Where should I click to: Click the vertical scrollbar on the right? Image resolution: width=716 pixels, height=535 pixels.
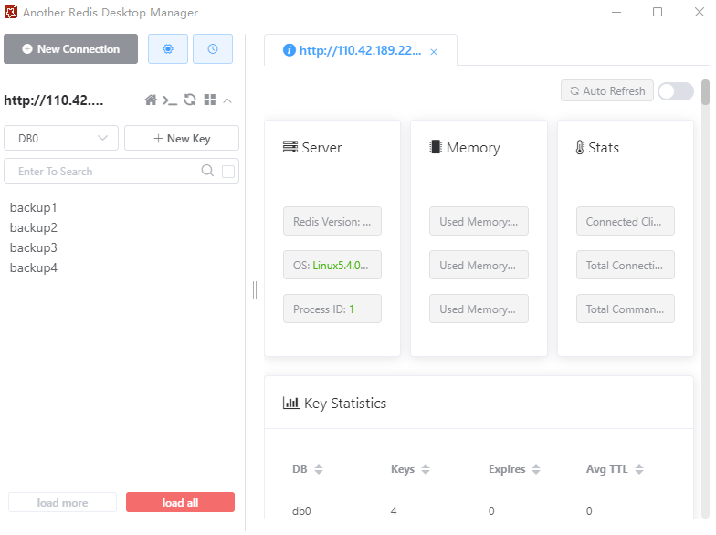click(705, 93)
